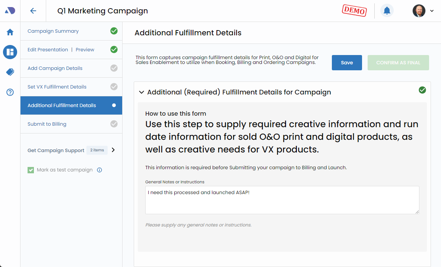Image resolution: width=441 pixels, height=267 pixels.
Task: Open Add Campaign Details step
Action: click(55, 68)
